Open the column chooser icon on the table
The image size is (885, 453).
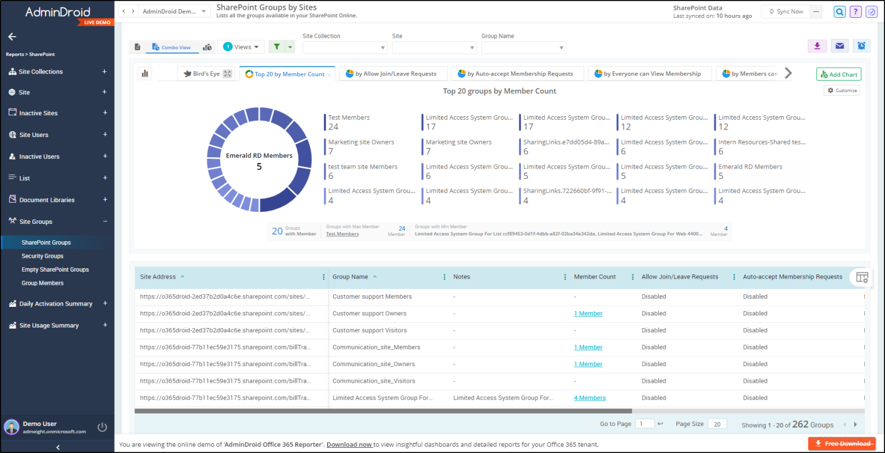click(861, 277)
